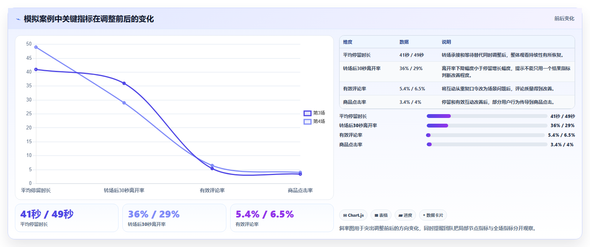The image size is (590, 247).
Task: Click the 平均停留时长 progress bar
Action: (487, 116)
